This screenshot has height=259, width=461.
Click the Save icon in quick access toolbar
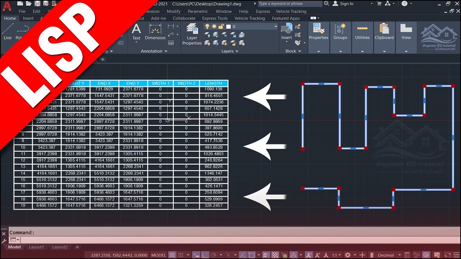pyautogui.click(x=37, y=4)
